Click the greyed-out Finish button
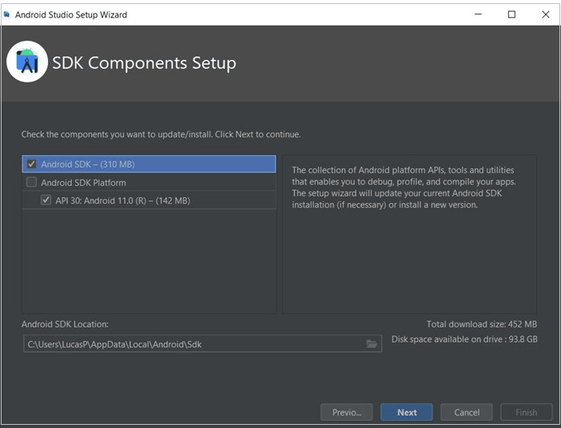The width and height of the screenshot is (561, 428). coord(526,412)
